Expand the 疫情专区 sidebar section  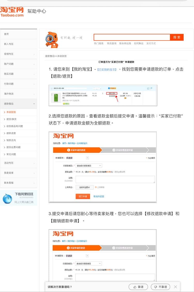tap(18, 54)
